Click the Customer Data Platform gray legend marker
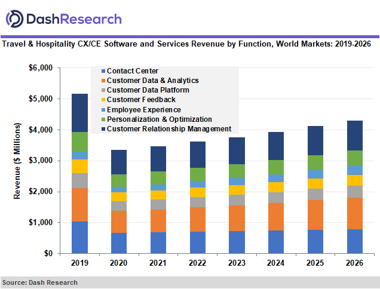This screenshot has height=289, width=380. click(x=103, y=90)
